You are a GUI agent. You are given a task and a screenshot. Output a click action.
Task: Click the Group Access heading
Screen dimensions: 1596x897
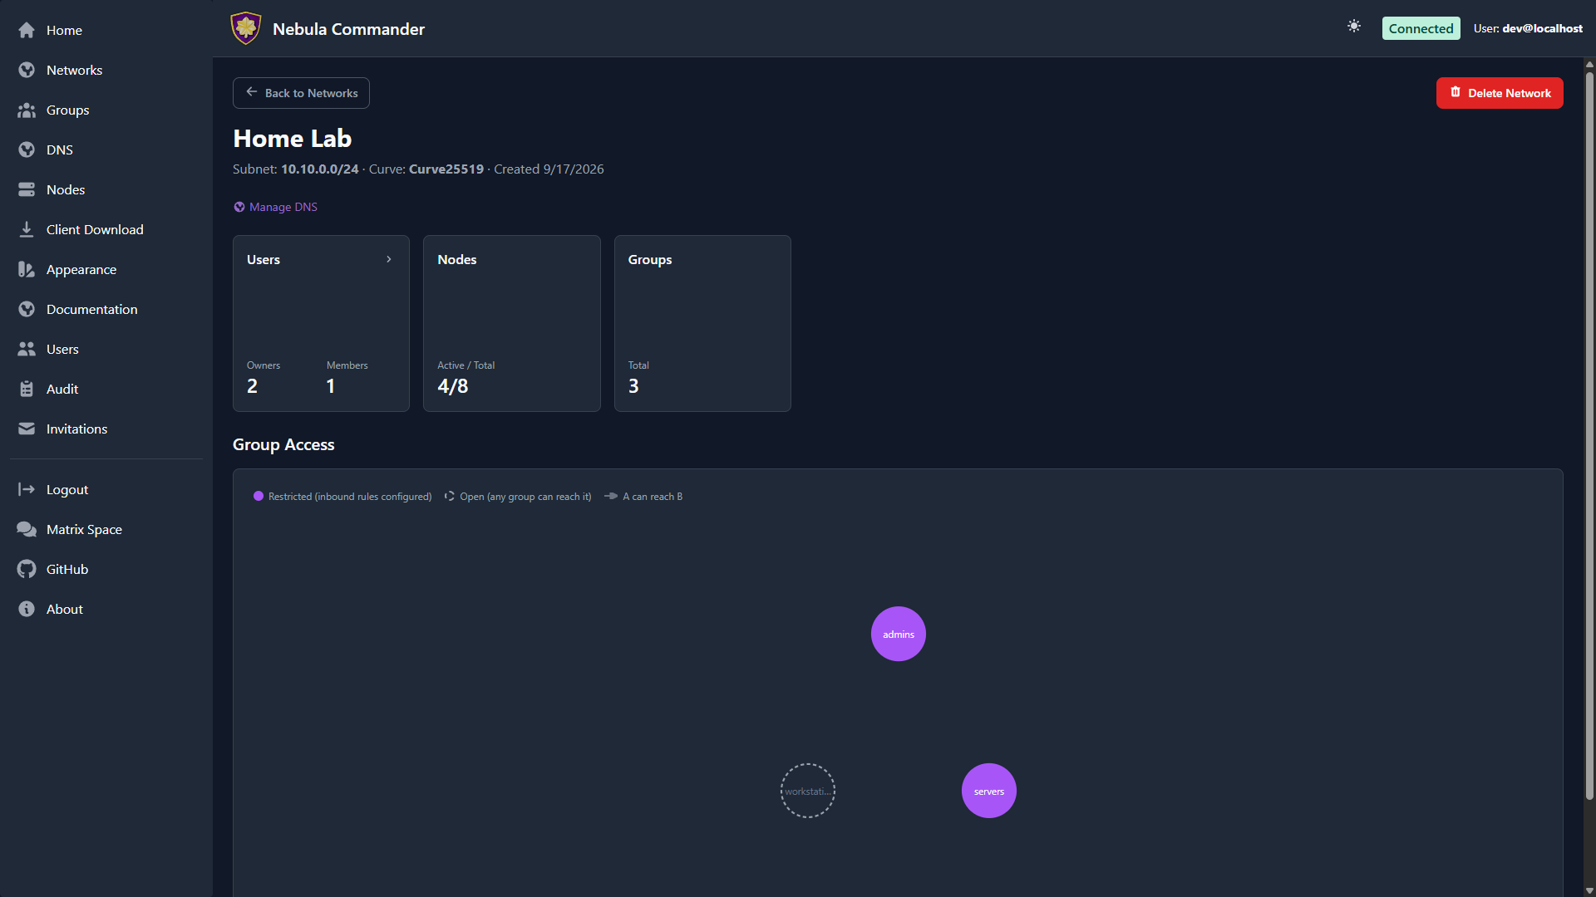click(283, 444)
